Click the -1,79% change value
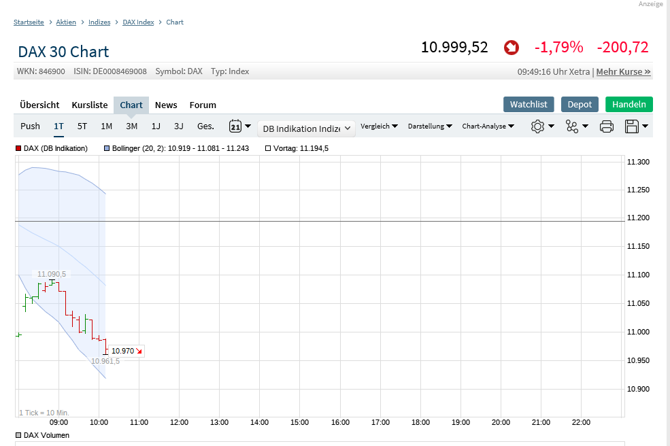 coord(559,47)
